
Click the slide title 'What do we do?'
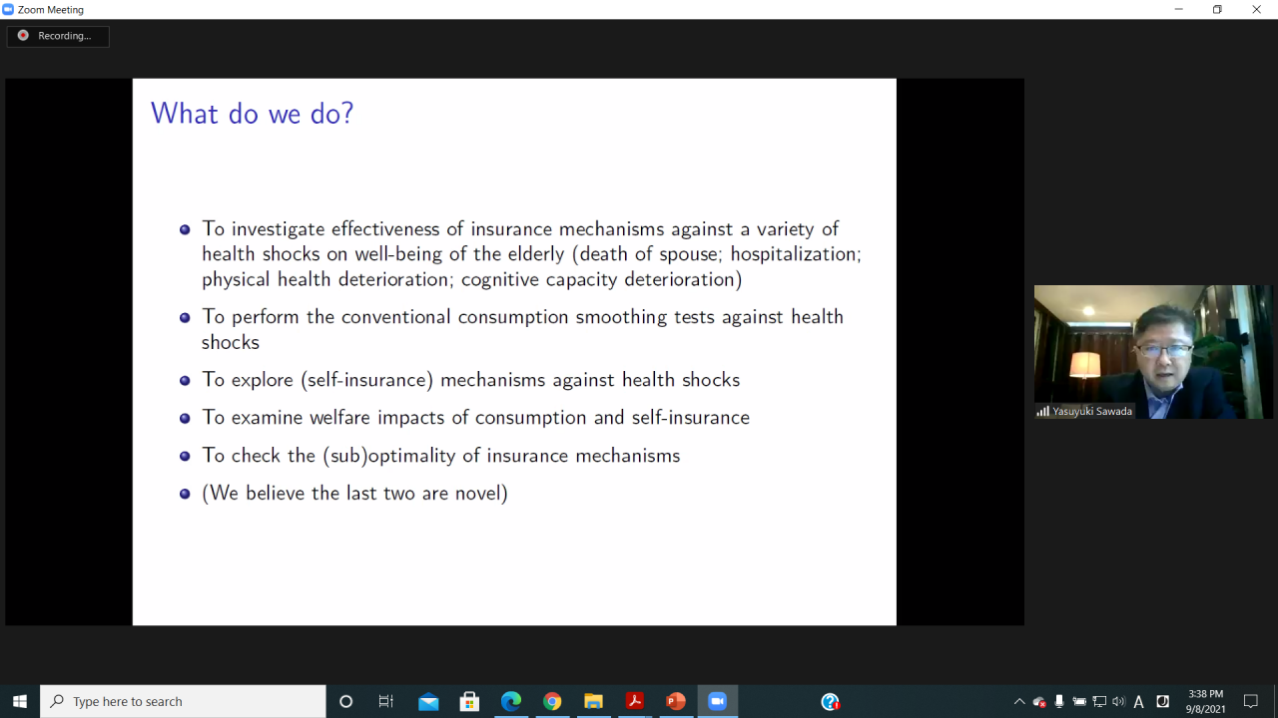(x=253, y=114)
